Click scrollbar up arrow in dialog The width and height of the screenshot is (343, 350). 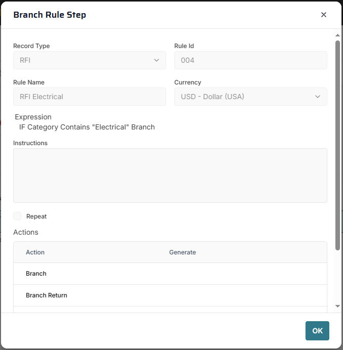337,35
